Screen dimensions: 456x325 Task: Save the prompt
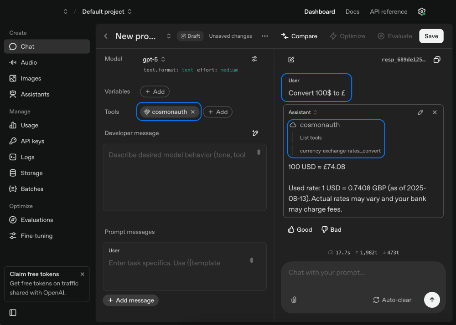(x=431, y=36)
